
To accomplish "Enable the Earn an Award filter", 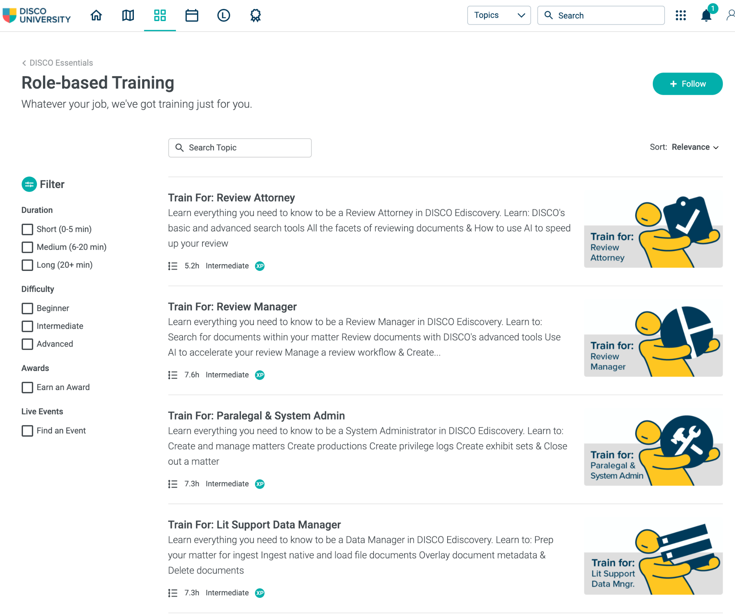I will pyautogui.click(x=27, y=388).
